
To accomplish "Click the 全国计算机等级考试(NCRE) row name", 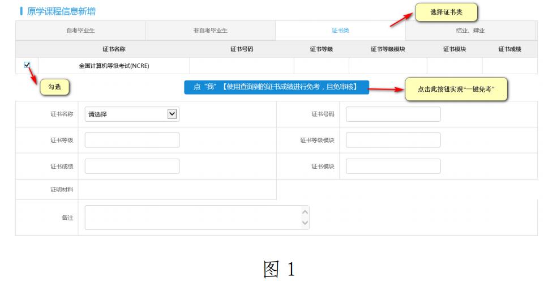I will click(114, 66).
